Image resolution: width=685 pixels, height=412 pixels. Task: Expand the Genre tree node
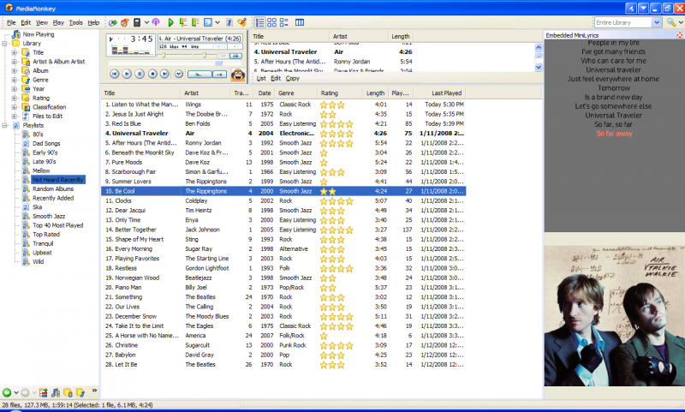click(14, 80)
